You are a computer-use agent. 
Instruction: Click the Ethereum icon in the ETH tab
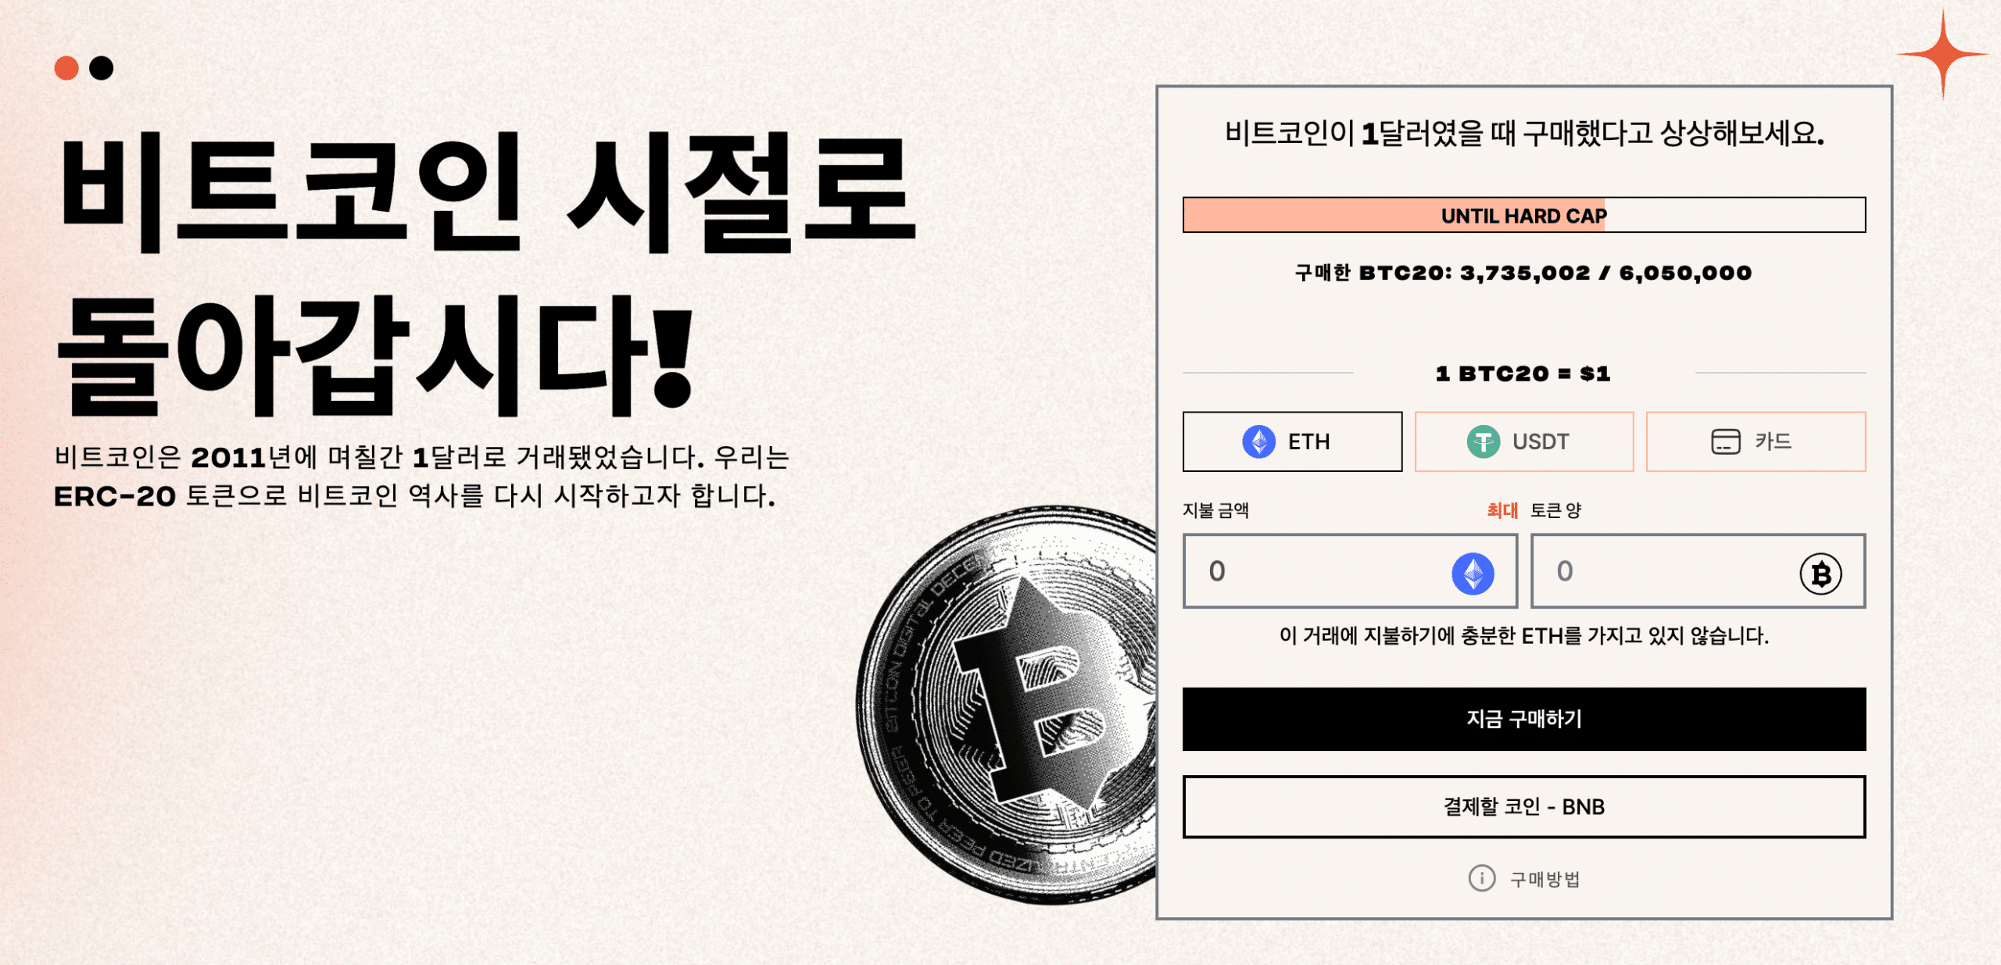tap(1258, 441)
